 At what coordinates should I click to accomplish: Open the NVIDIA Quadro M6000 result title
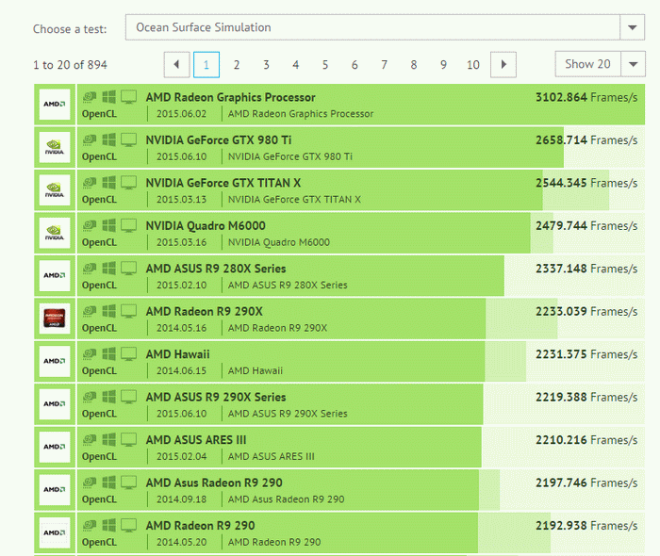click(x=206, y=226)
